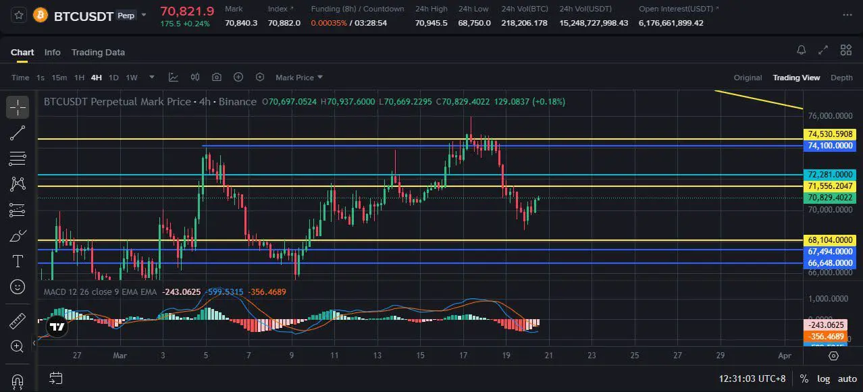
Task: Set interval to 1H
Action: [x=79, y=78]
